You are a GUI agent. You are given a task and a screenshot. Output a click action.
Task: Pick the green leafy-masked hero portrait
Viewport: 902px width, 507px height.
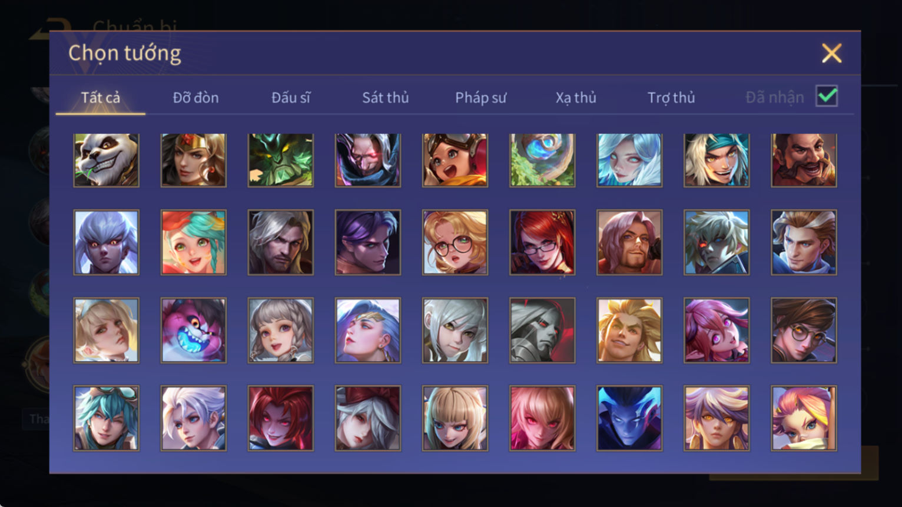click(281, 160)
